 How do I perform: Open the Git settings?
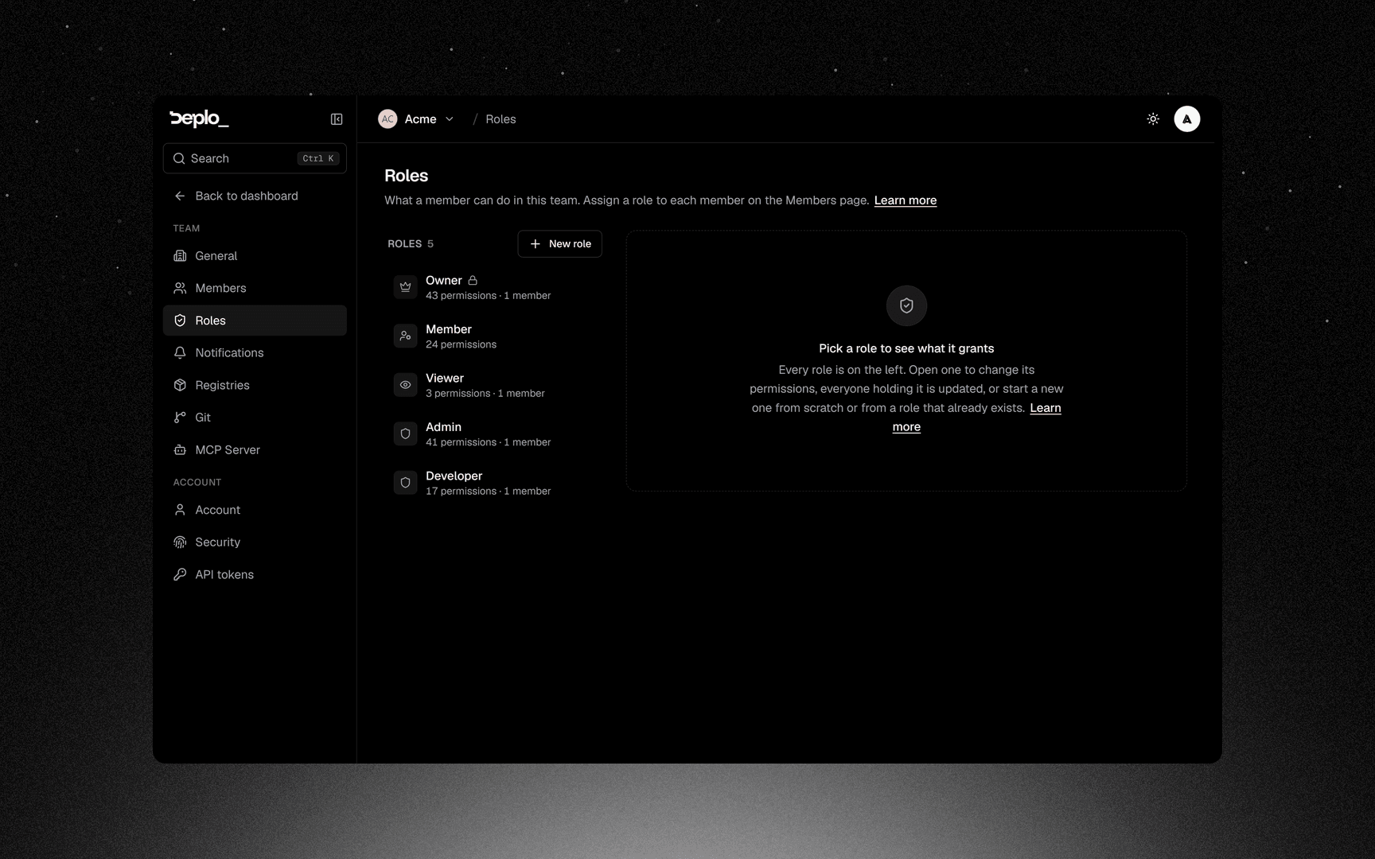[x=255, y=418]
